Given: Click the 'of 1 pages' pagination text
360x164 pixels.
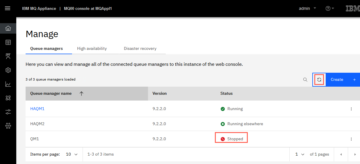Looking at the screenshot, I should point(319,154).
